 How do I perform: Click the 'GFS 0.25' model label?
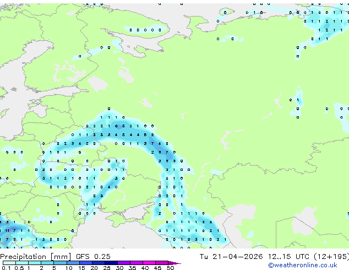pyautogui.click(x=93, y=256)
